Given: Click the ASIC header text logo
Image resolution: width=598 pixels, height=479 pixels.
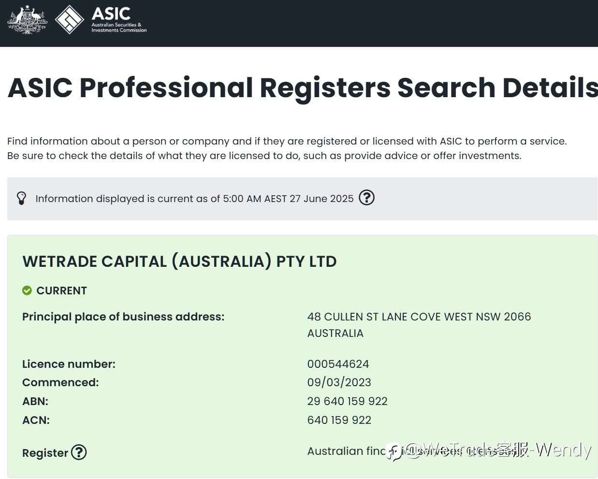Looking at the screenshot, I should pos(119,19).
